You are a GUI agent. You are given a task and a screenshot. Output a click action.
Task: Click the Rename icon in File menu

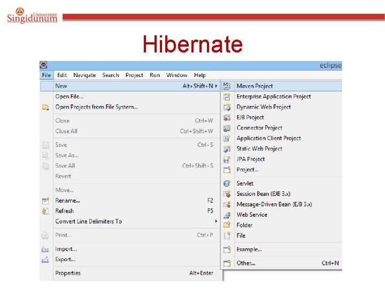tap(45, 201)
